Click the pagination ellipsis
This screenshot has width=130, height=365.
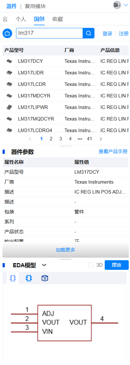pyautogui.click(x=80, y=139)
